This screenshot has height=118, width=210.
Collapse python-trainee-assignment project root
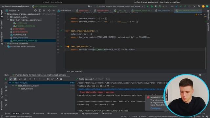coord(5,14)
